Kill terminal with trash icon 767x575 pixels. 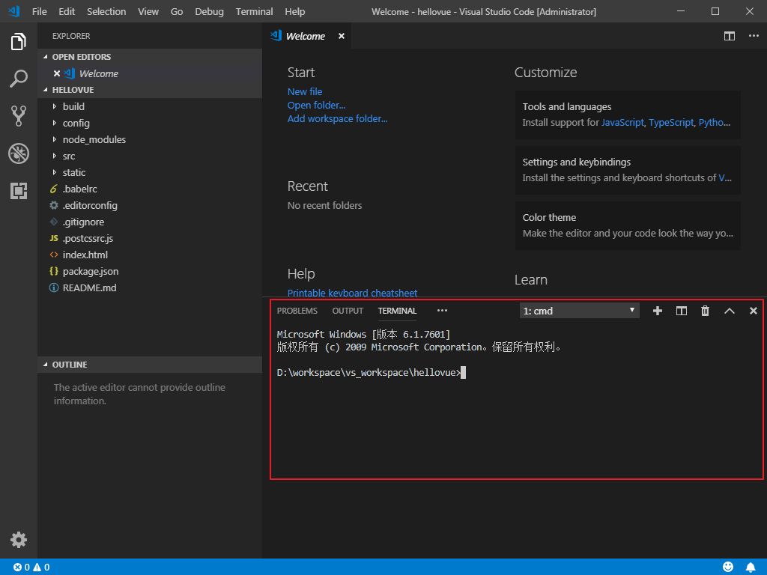(x=706, y=311)
